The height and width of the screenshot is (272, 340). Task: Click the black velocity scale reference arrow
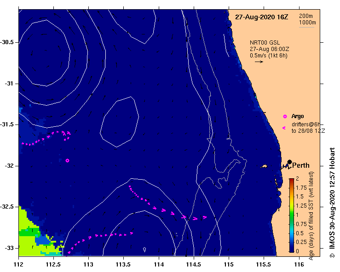(259, 62)
